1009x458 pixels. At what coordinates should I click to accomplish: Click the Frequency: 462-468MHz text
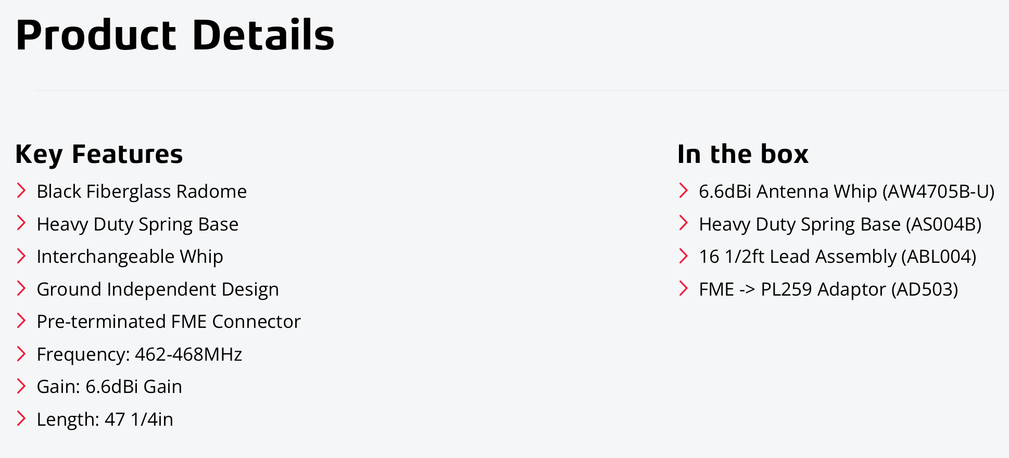point(140,354)
